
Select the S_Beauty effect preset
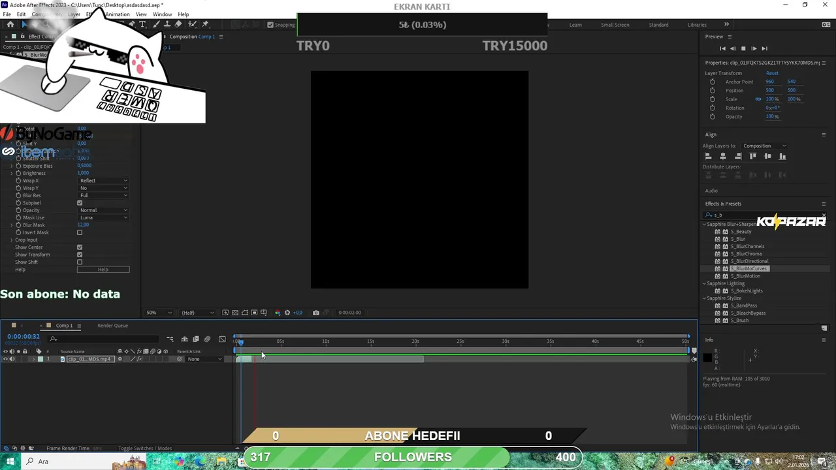pyautogui.click(x=741, y=232)
